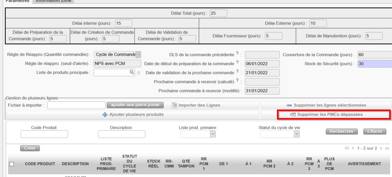
Task: Click the 21/01/2022 date field
Action: pyautogui.click(x=262, y=72)
